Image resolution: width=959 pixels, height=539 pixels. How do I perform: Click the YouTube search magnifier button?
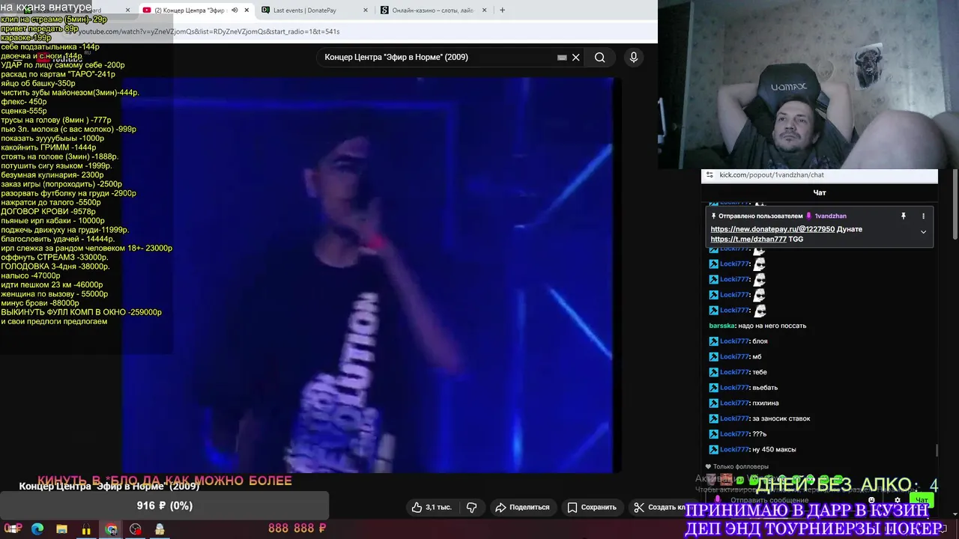point(600,58)
